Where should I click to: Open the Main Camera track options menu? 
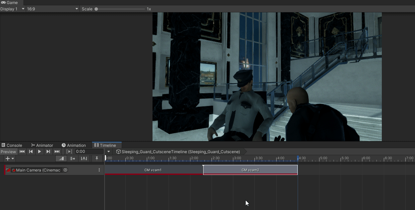99,170
